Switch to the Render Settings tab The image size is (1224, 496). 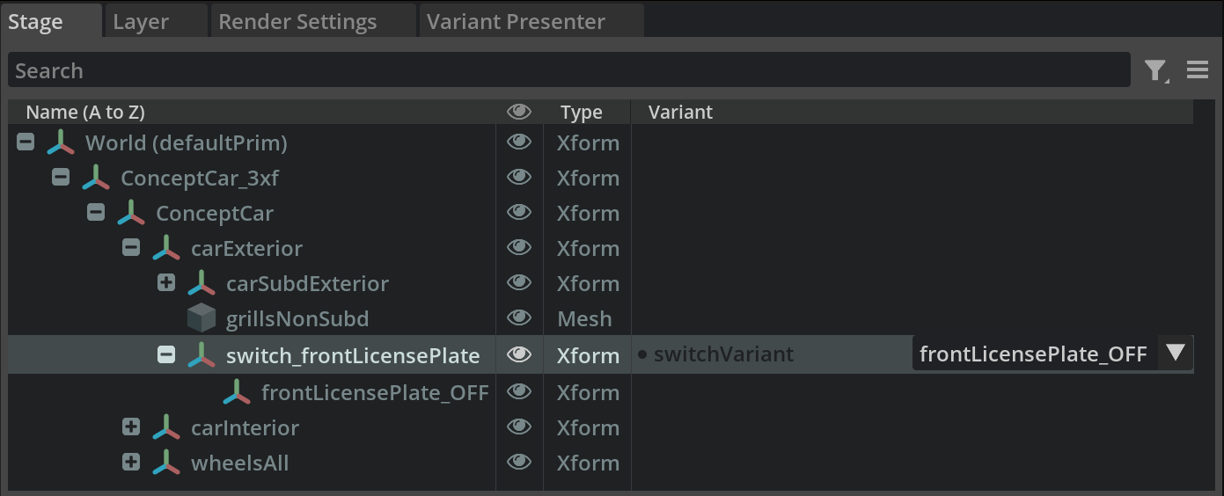pos(297,22)
